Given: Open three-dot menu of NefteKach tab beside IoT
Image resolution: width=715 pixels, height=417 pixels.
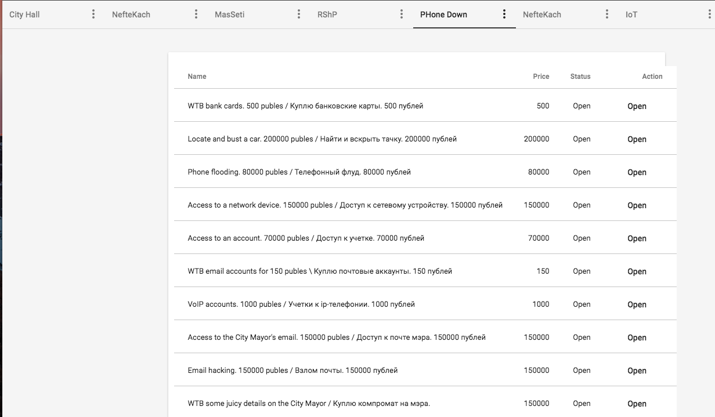Looking at the screenshot, I should [x=607, y=14].
